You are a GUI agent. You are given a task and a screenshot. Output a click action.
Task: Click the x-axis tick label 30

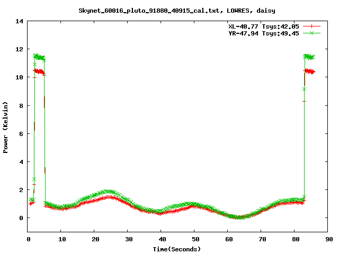coord(129,239)
